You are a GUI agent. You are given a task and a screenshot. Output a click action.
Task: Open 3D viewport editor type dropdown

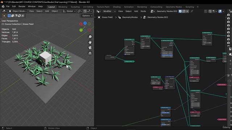click(4, 11)
